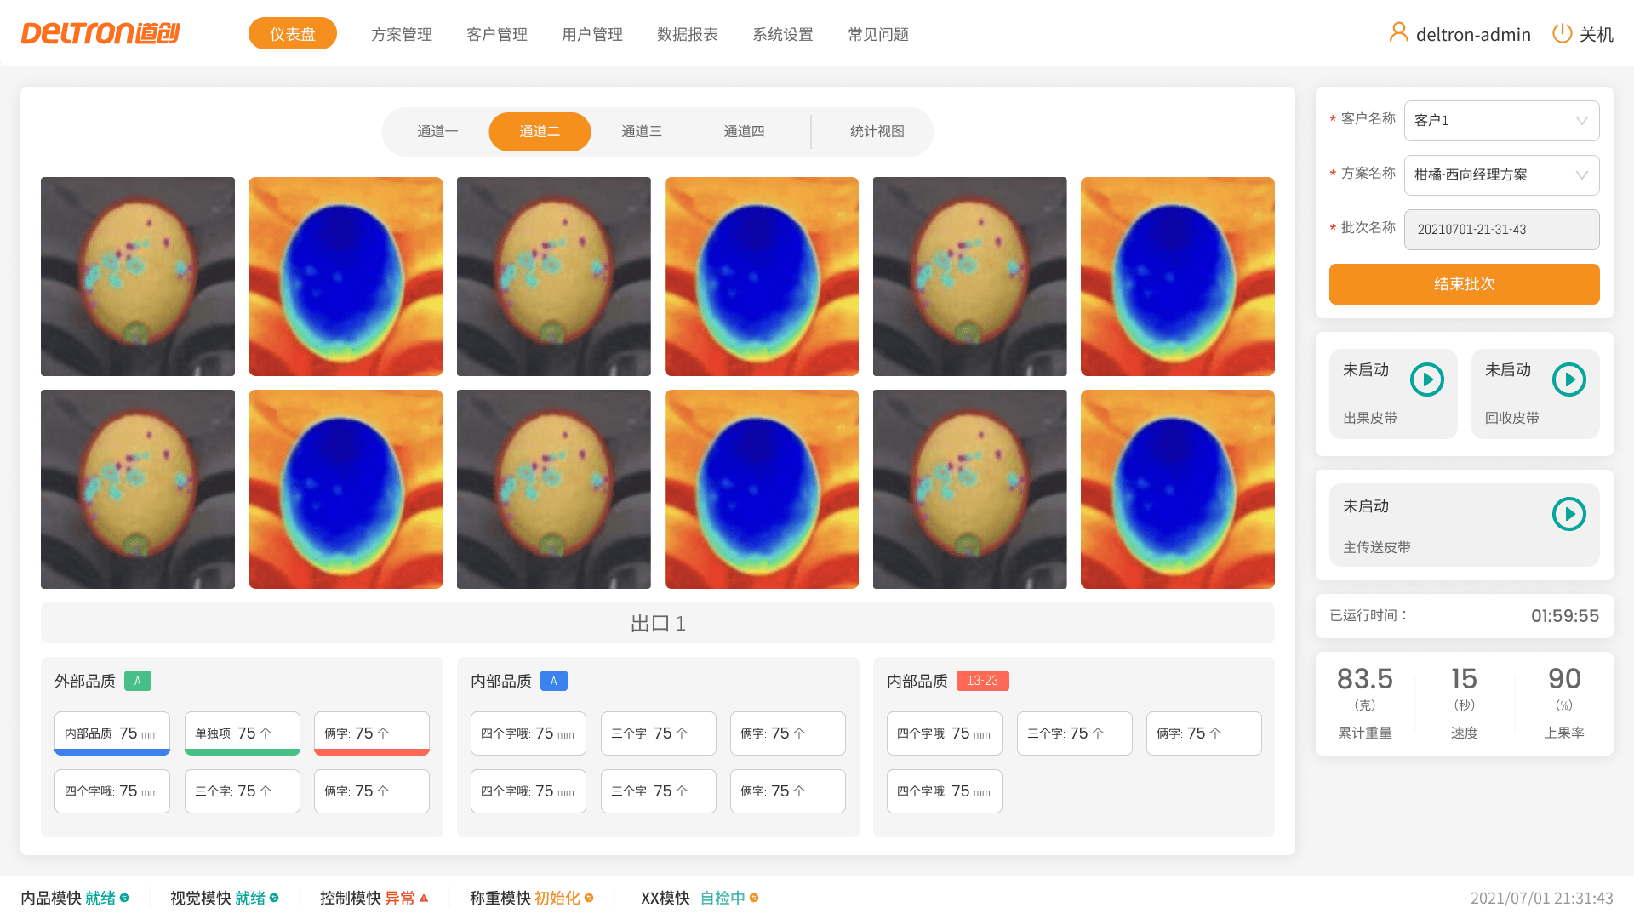Open the 数据报表 menu item

click(x=687, y=34)
